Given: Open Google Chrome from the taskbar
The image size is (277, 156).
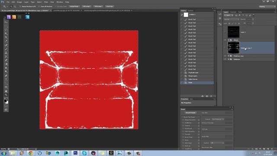Looking at the screenshot, I should coord(31,153).
